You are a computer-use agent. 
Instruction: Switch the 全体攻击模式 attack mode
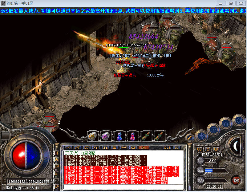209,154
